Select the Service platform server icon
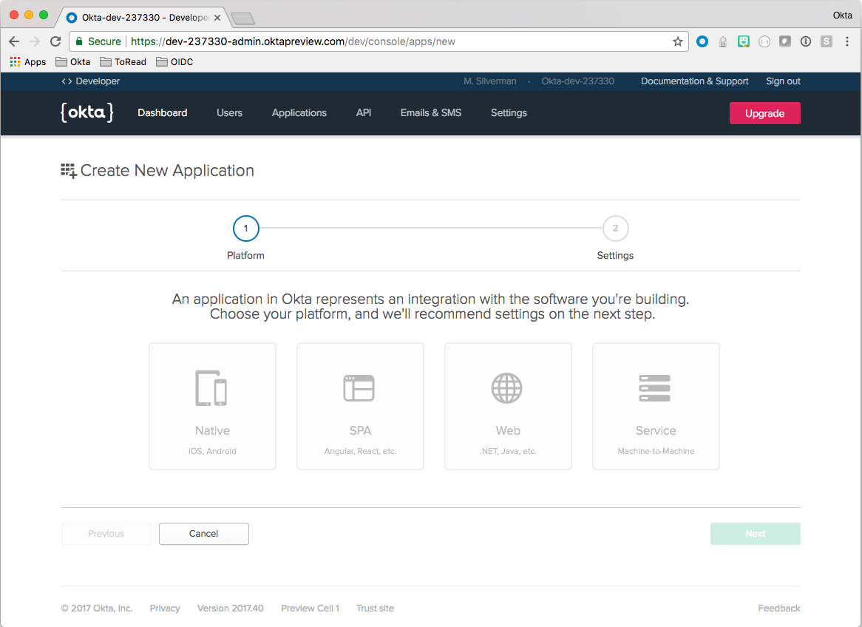Viewport: 862px width, 627px height. coord(654,388)
